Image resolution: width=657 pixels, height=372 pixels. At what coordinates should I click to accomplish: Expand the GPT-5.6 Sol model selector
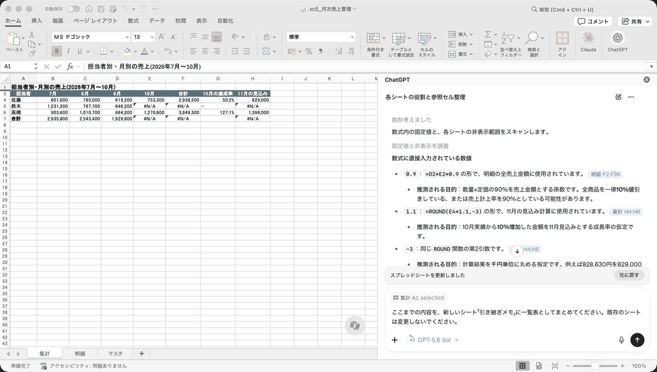(x=433, y=340)
